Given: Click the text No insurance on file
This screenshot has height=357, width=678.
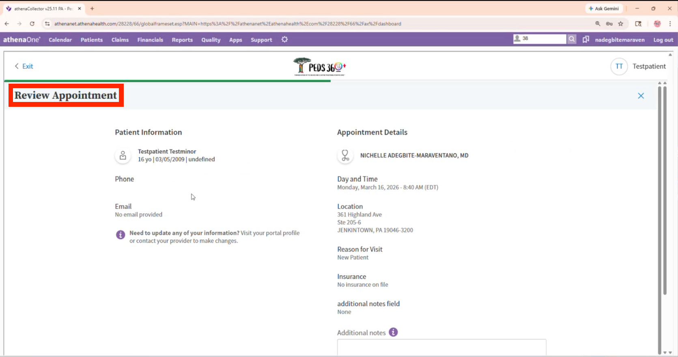Looking at the screenshot, I should (363, 285).
